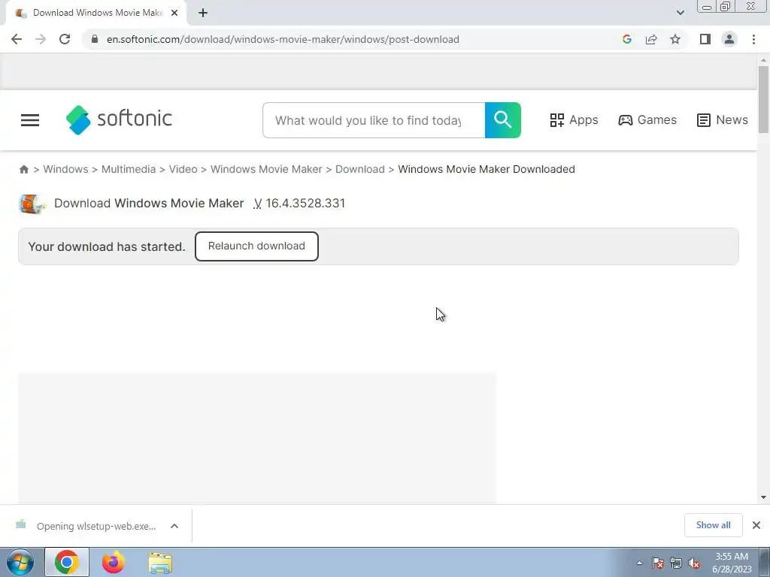Switch to the Download Windows Movie Maker tab
The image size is (770, 577).
coord(97,13)
